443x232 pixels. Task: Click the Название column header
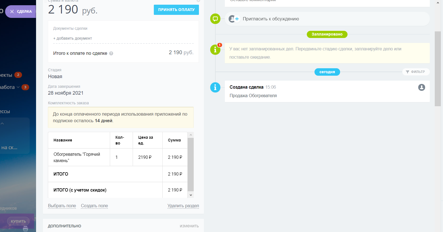79,140
